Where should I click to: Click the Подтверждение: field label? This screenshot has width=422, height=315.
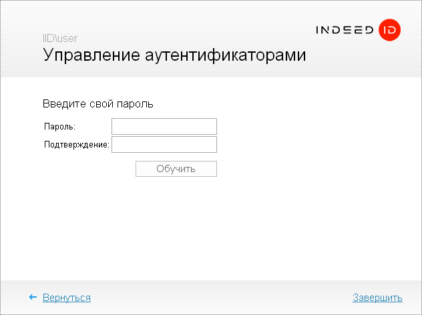[x=76, y=145]
